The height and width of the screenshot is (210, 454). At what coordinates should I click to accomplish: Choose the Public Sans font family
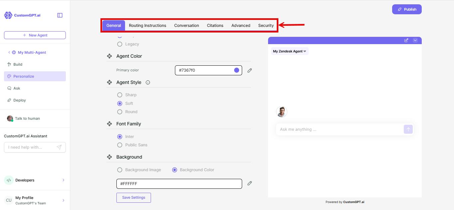(x=120, y=145)
